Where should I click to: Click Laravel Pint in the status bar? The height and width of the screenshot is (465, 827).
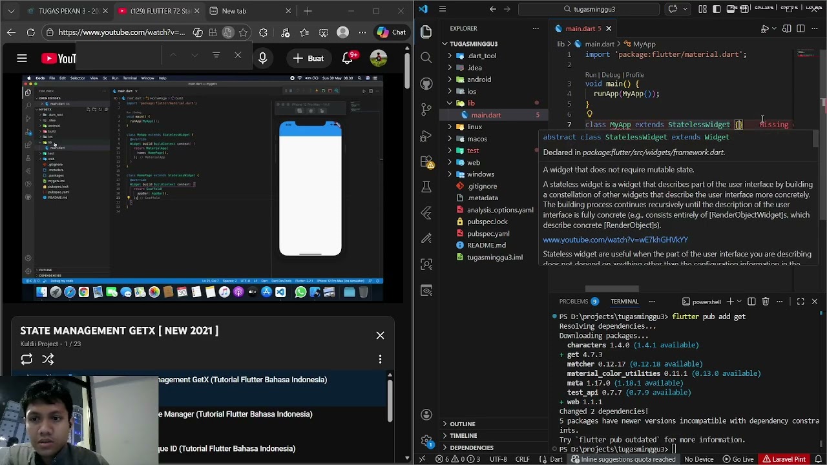click(784, 459)
